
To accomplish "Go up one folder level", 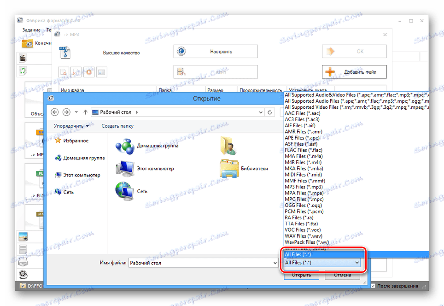I will [x=85, y=112].
